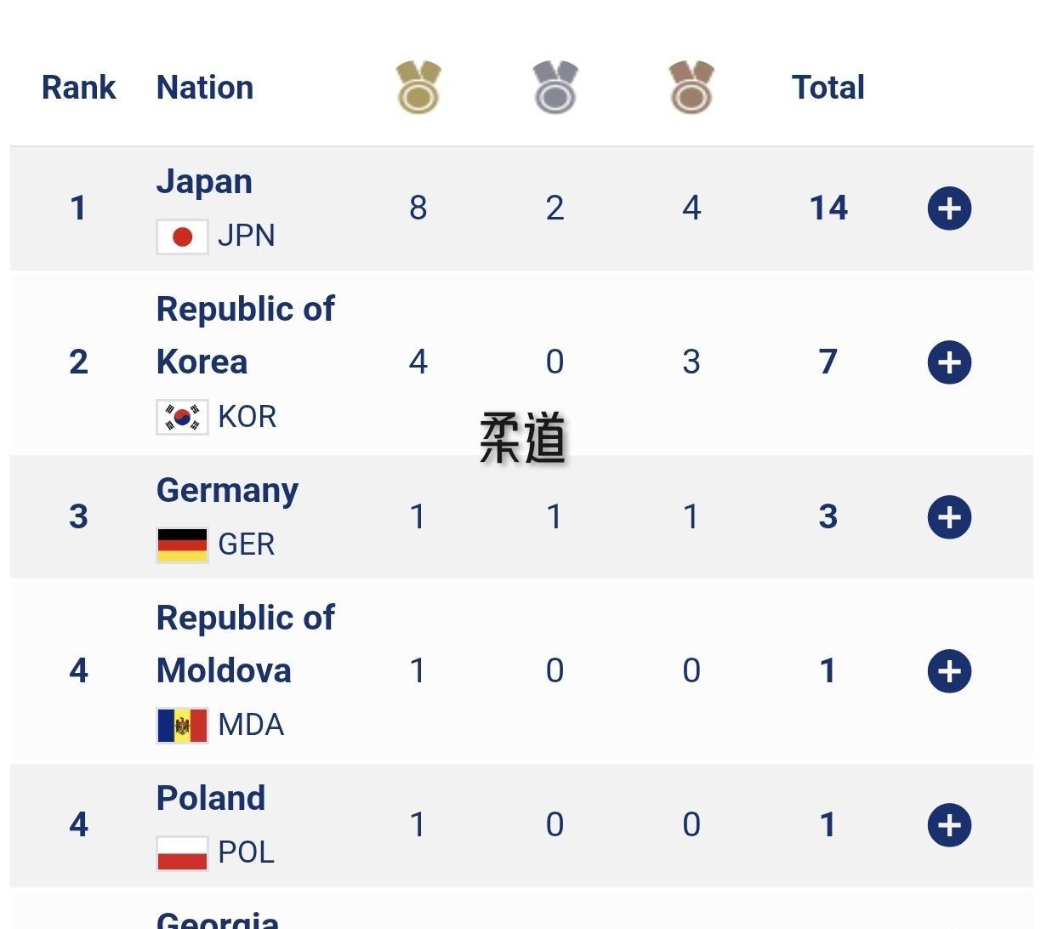
Task: Open the Germany nation link
Action: coord(227,490)
